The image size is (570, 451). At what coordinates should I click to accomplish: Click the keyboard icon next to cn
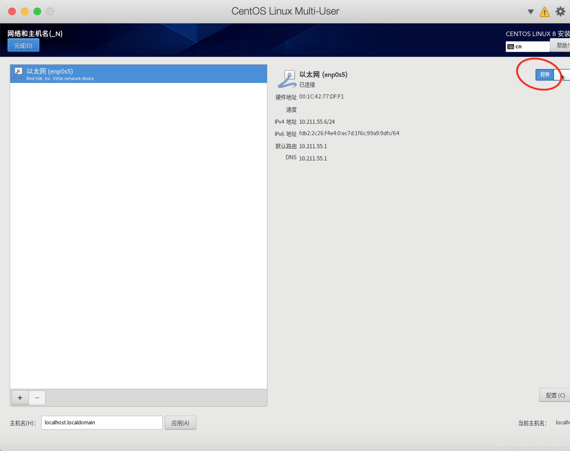[x=511, y=47]
